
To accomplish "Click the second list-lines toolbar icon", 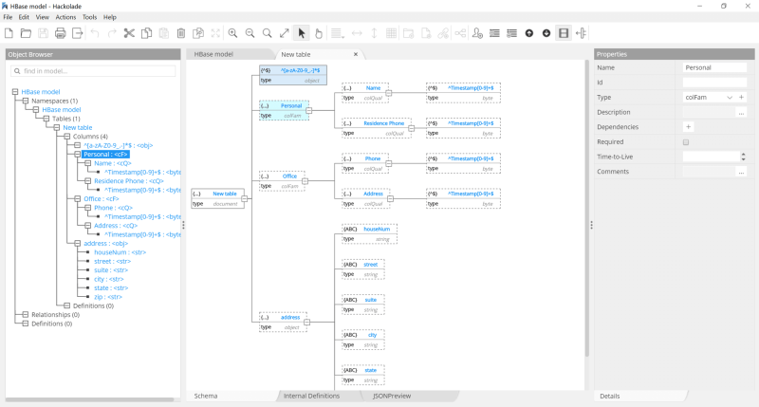I will pos(511,33).
